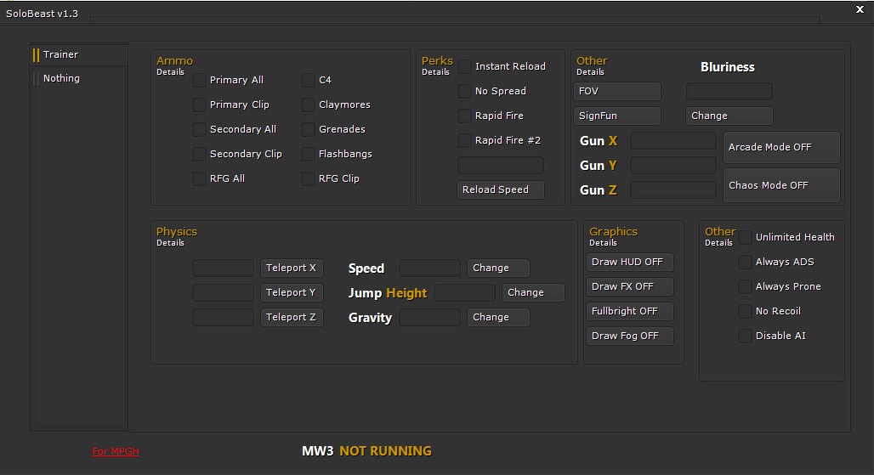Click Change next to Jump Height

point(533,292)
